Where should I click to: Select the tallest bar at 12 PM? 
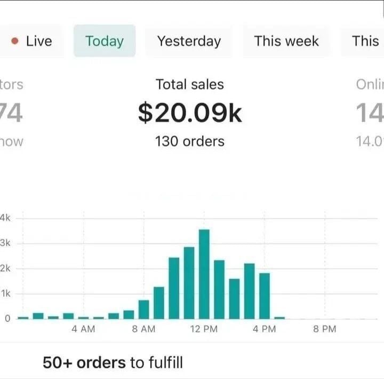204,274
